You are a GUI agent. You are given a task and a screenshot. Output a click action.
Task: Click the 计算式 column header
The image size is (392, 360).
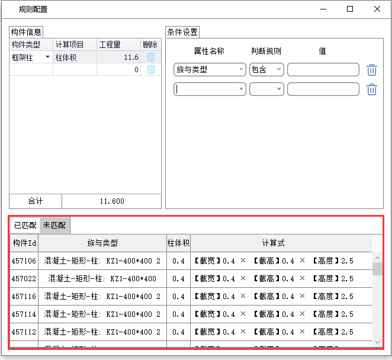pyautogui.click(x=281, y=243)
